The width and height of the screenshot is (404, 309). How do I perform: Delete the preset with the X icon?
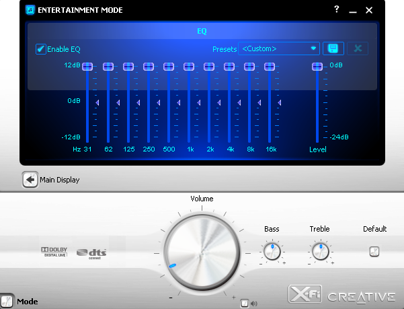pos(358,48)
